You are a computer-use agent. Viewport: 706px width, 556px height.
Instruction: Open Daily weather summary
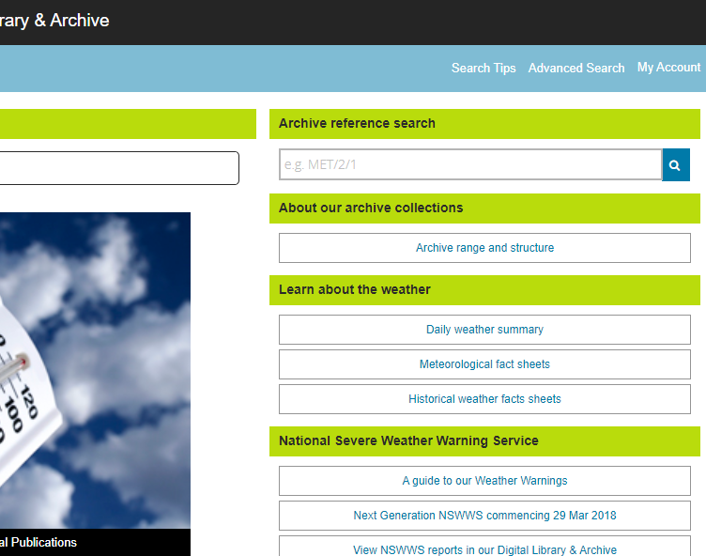tap(484, 330)
